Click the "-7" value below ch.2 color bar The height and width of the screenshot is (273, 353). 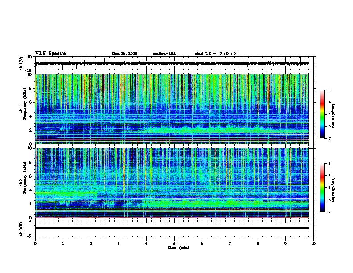pos(328,212)
